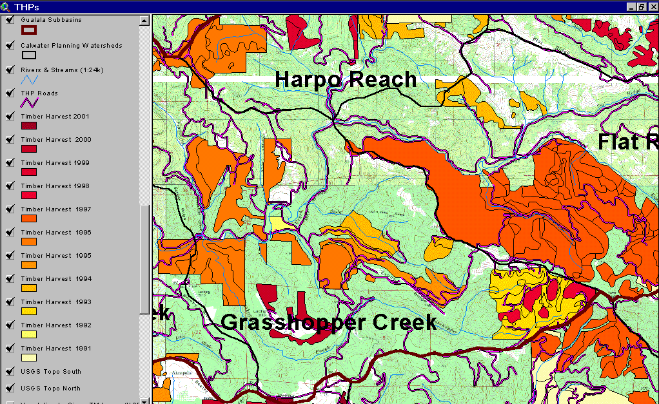Select the Timber Harvest 1992 pale yellow swatch
Viewport: 659px width, 404px height.
click(x=29, y=334)
